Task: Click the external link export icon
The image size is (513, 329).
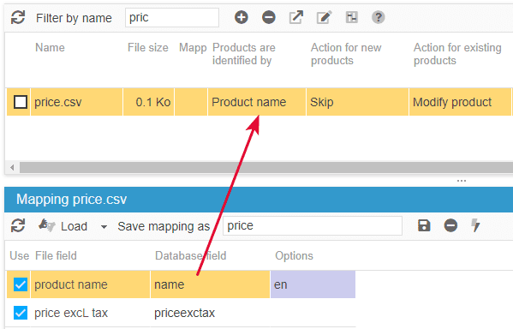Action: point(296,17)
